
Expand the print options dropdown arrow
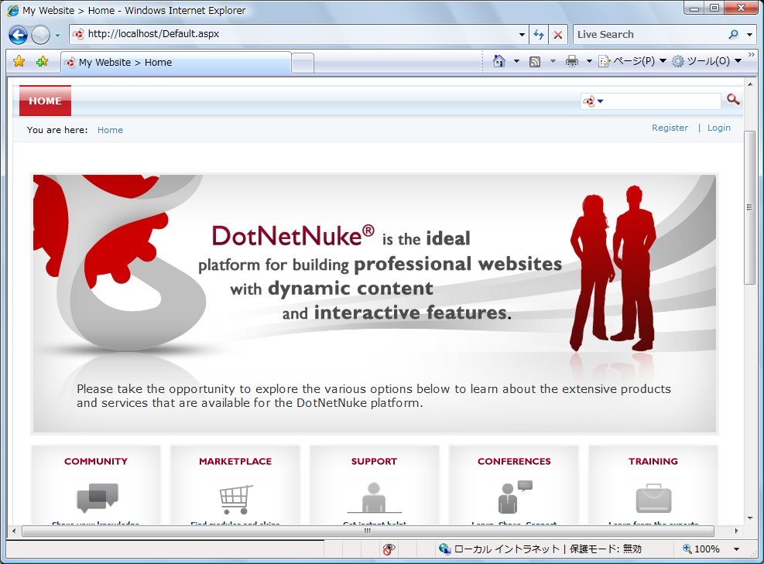(588, 61)
